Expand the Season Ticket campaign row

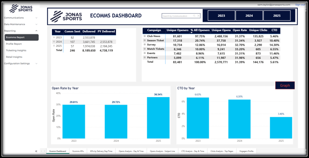(x=145, y=40)
